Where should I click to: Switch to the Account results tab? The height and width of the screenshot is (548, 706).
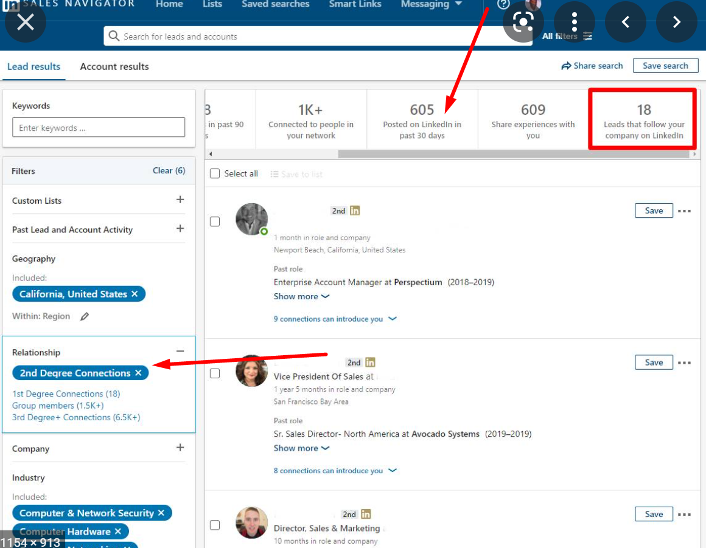tap(114, 66)
